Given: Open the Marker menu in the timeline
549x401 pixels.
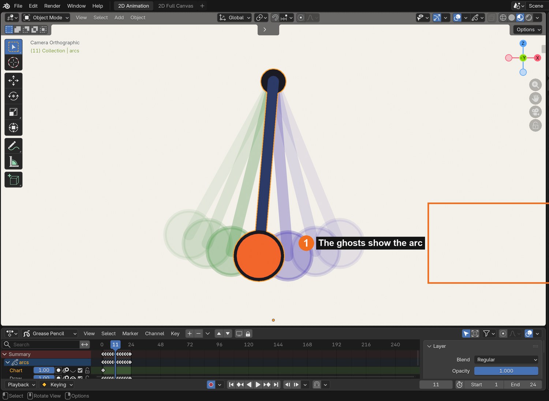Looking at the screenshot, I should click(130, 334).
